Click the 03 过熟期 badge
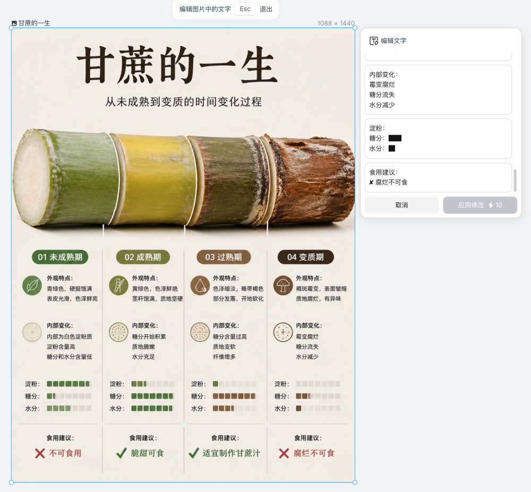Viewport: 531px width, 492px height. pos(224,257)
